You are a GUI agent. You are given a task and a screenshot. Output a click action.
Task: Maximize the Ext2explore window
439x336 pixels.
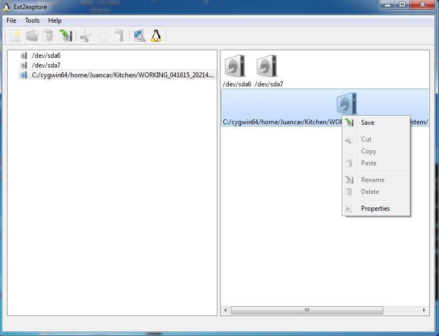pyautogui.click(x=402, y=5)
